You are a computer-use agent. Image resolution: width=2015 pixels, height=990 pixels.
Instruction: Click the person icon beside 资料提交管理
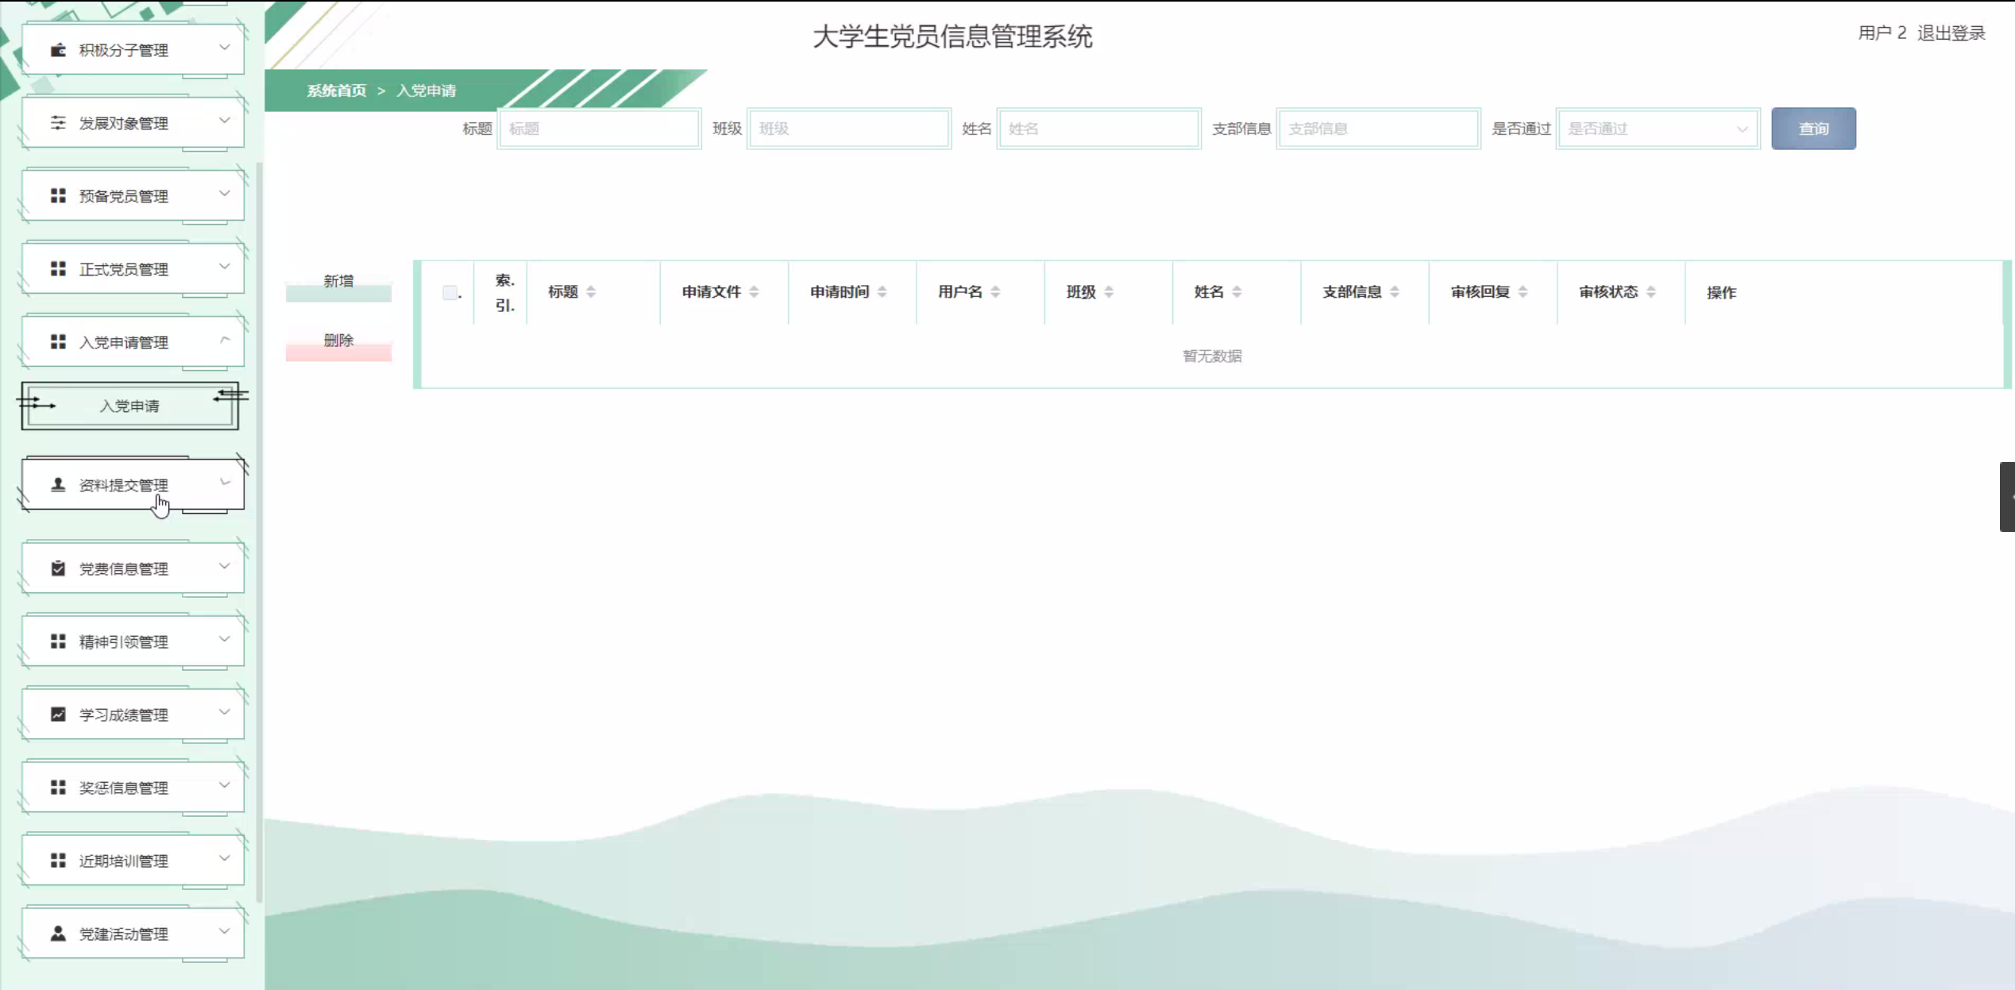pyautogui.click(x=58, y=484)
